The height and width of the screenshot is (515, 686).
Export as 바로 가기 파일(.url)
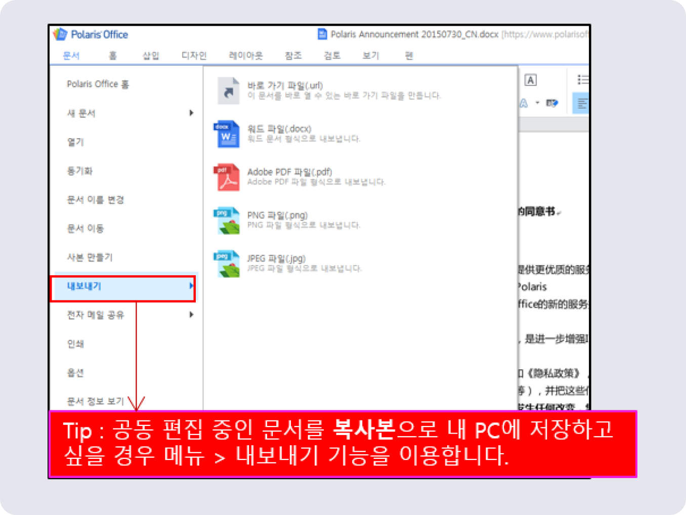click(x=285, y=85)
